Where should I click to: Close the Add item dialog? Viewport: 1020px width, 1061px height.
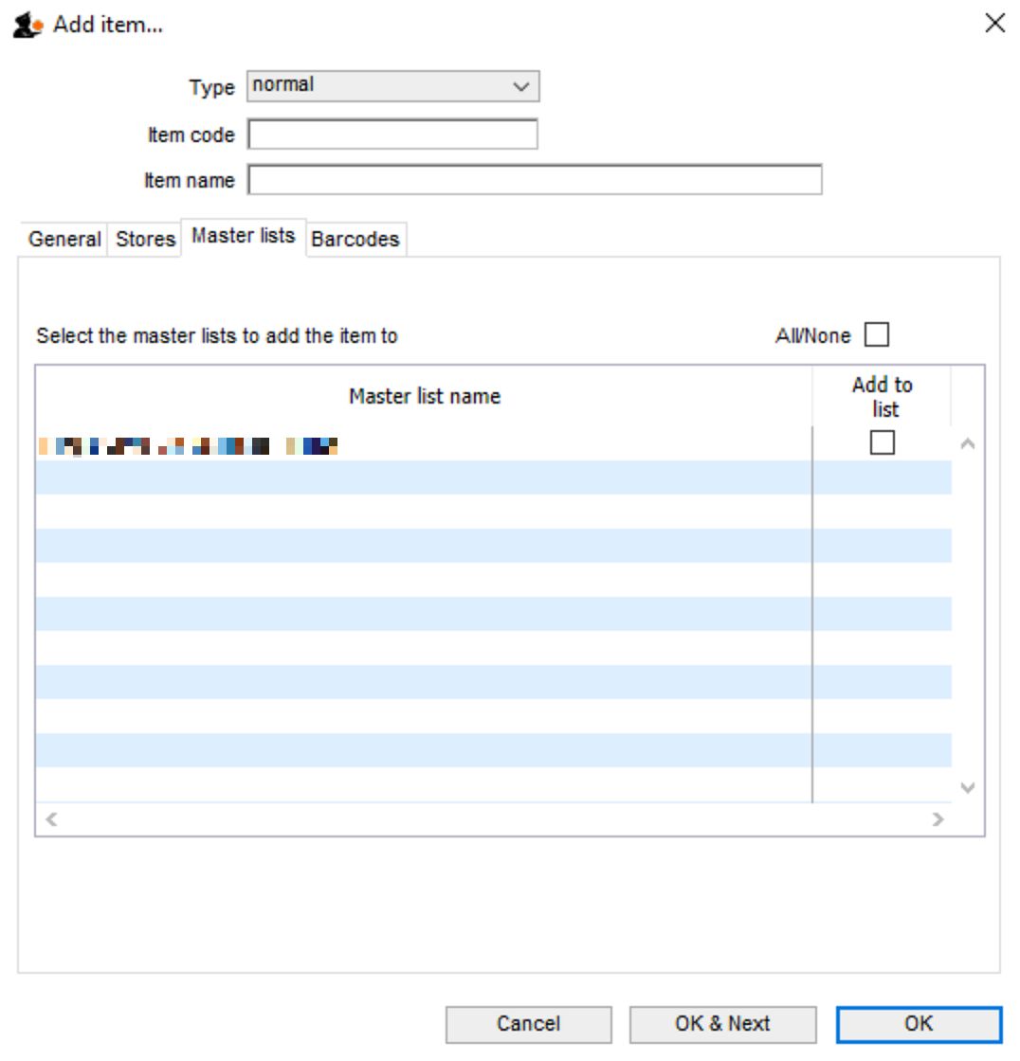tap(994, 24)
